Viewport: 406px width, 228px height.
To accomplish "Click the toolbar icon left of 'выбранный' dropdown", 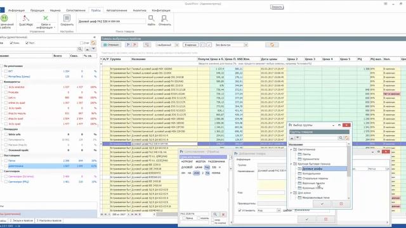I will 147,45.
